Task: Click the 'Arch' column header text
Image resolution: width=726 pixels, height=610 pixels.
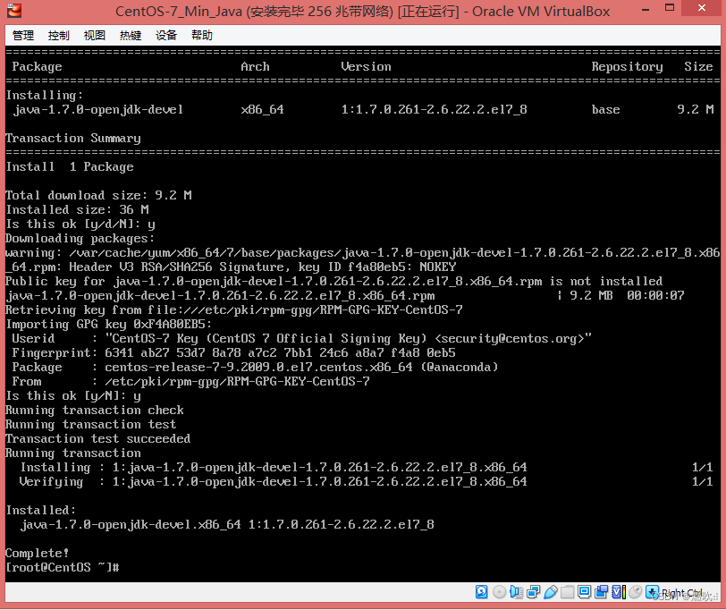Action: click(x=255, y=67)
